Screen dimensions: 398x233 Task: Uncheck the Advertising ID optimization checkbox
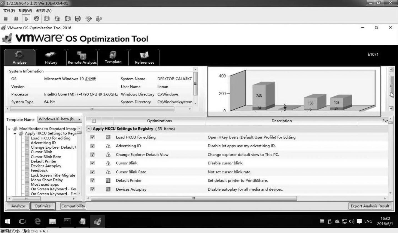[x=92, y=146]
